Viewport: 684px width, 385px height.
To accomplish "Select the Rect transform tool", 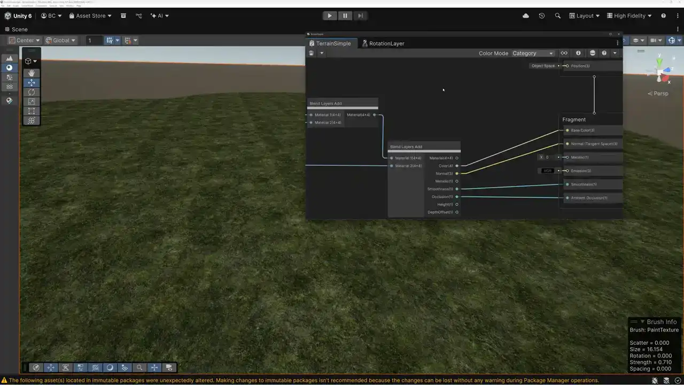I will tap(32, 111).
